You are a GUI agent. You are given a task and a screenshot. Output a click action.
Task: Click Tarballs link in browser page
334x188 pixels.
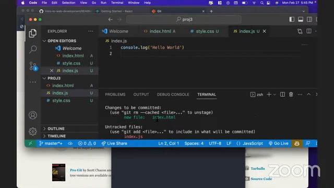[x=258, y=169]
